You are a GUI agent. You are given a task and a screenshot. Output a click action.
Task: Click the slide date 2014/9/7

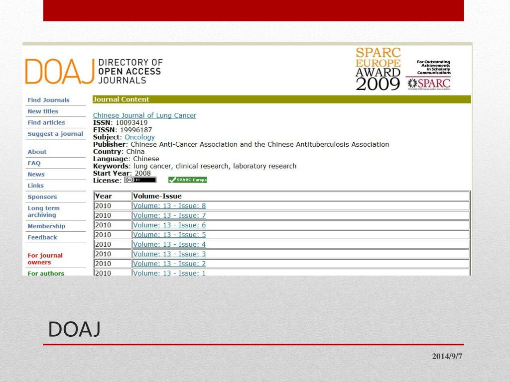447,356
